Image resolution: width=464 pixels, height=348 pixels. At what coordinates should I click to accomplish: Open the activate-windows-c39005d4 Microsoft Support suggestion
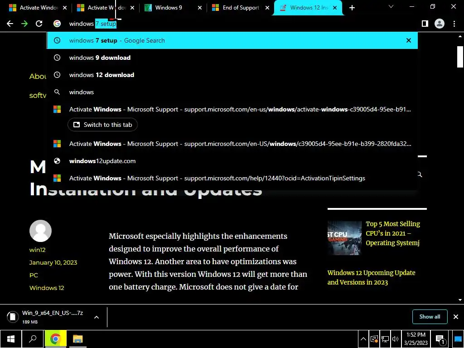click(x=232, y=109)
